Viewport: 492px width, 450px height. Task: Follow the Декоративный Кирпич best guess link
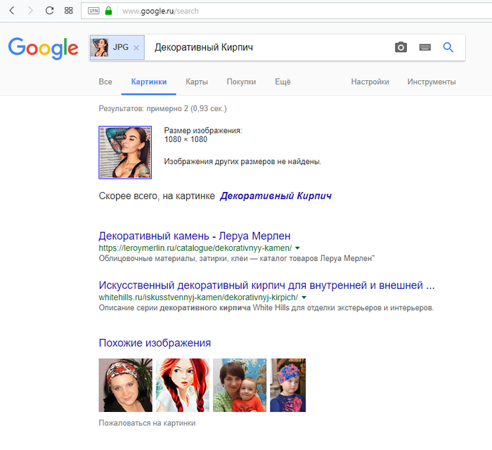tap(276, 195)
